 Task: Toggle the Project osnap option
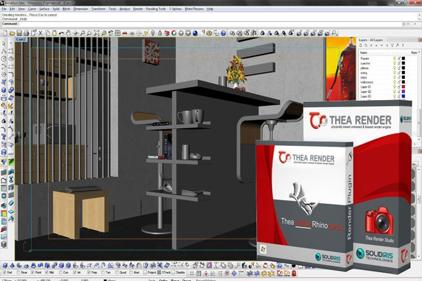tap(145, 273)
